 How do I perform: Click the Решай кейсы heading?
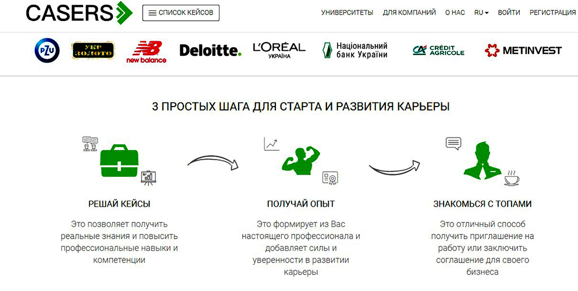point(119,204)
